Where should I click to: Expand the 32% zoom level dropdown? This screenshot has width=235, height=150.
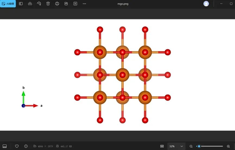182,146
